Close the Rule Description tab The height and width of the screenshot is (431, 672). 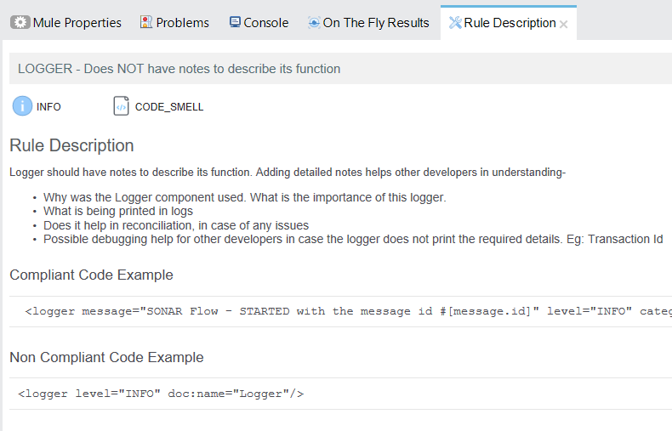pyautogui.click(x=564, y=25)
